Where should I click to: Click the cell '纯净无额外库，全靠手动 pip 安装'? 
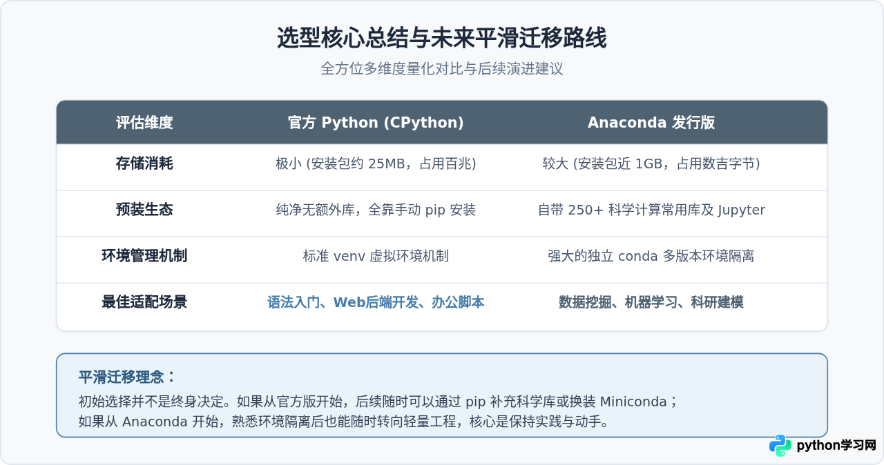pyautogui.click(x=376, y=210)
